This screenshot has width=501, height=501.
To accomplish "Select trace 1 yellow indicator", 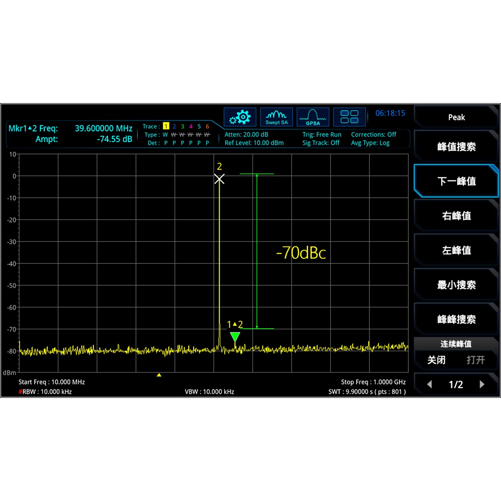I will [166, 127].
